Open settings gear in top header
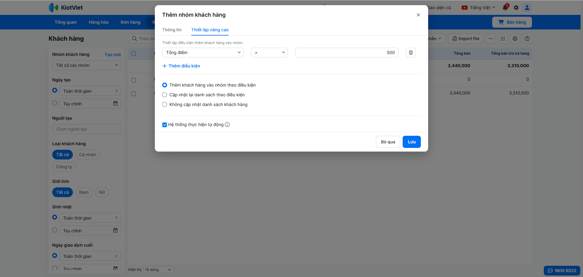Screen dimensions: 583x277 click(516, 8)
